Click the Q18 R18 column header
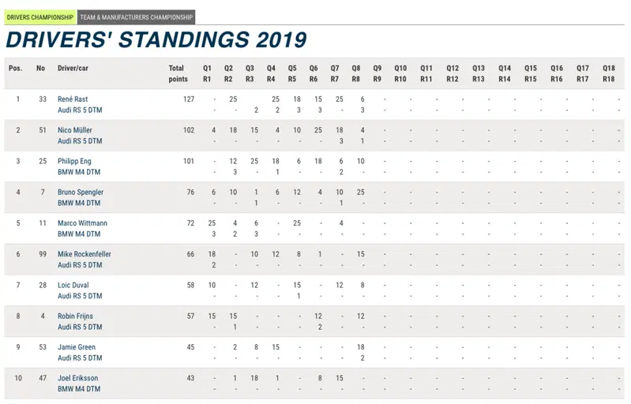Image resolution: width=631 pixels, height=404 pixels. (x=608, y=73)
